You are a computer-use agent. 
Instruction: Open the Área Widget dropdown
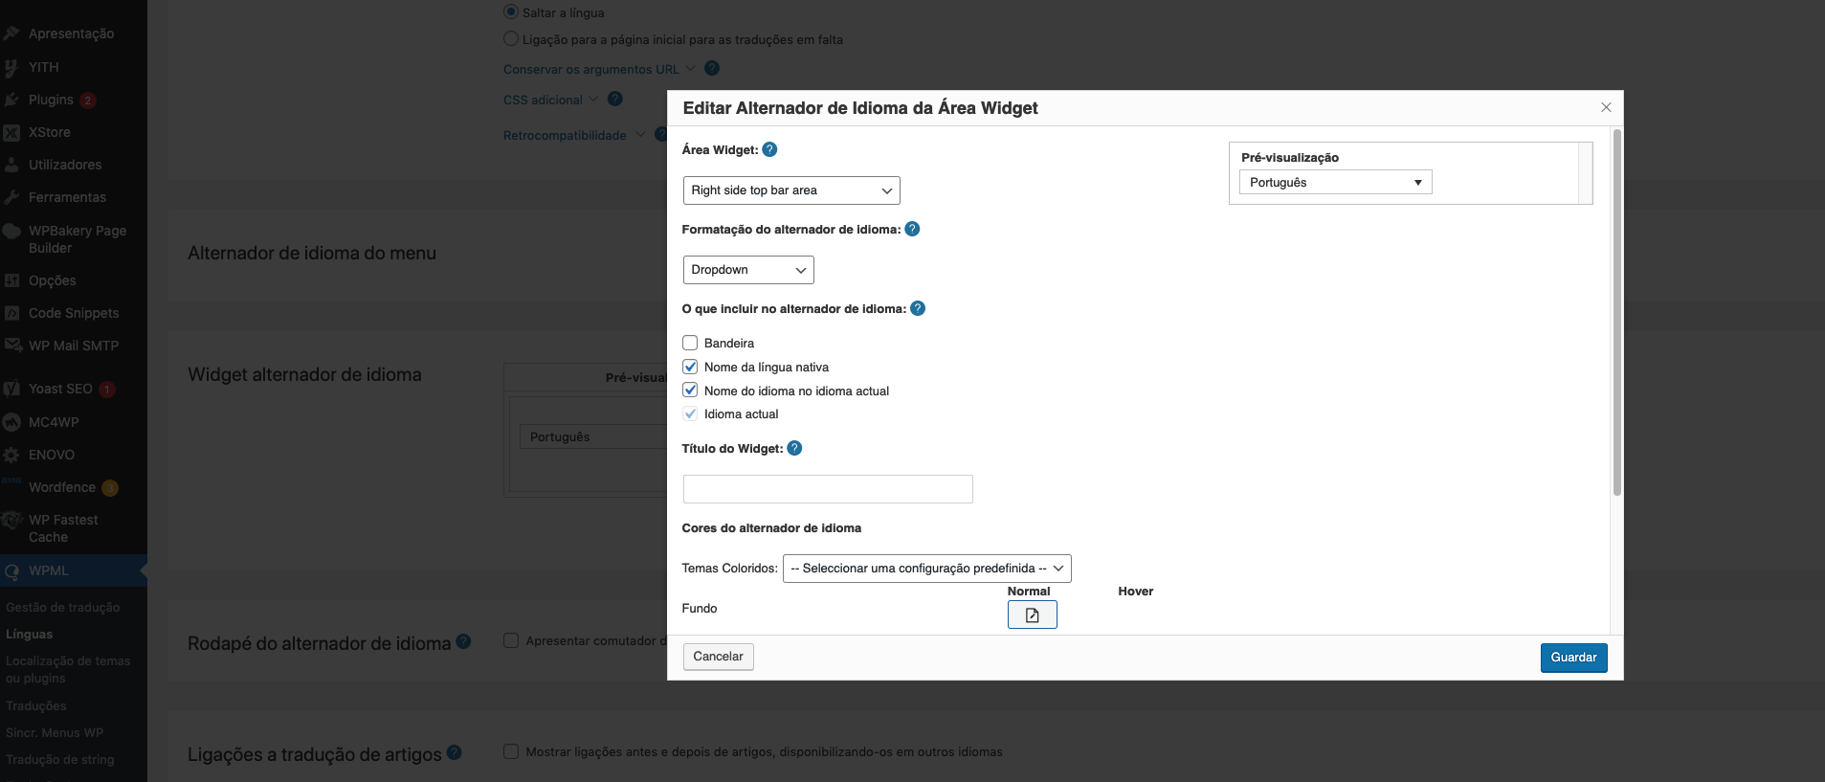(x=791, y=190)
